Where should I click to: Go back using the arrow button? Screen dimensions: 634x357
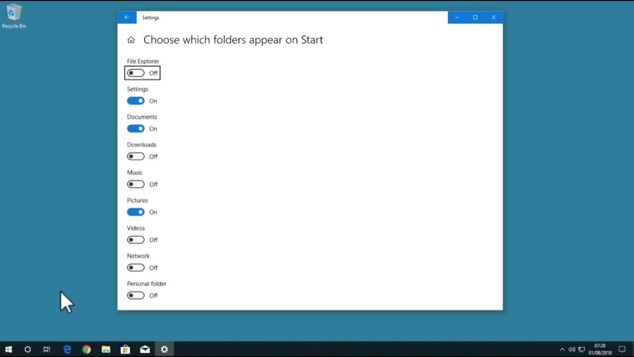click(x=127, y=17)
